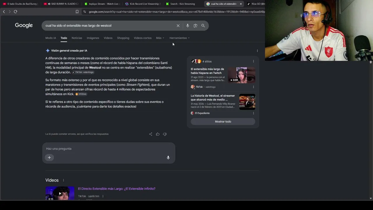Focus the Haz una pregunta input
The height and width of the screenshot is (210, 373).
click(108, 149)
